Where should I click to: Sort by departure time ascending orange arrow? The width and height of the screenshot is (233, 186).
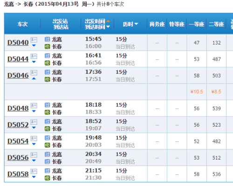108,21
